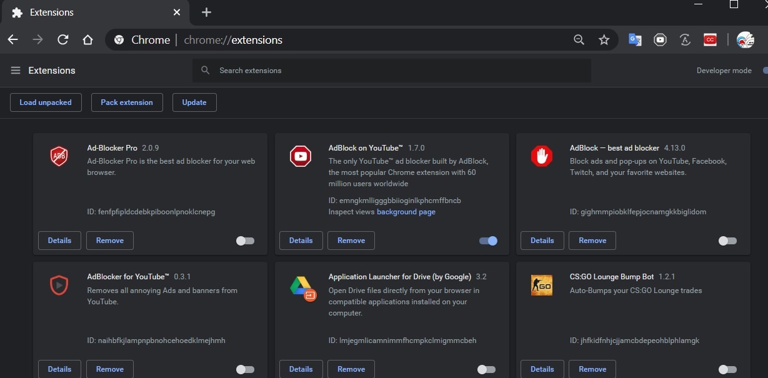The width and height of the screenshot is (768, 378).
Task: Open a new tab
Action: 207,12
